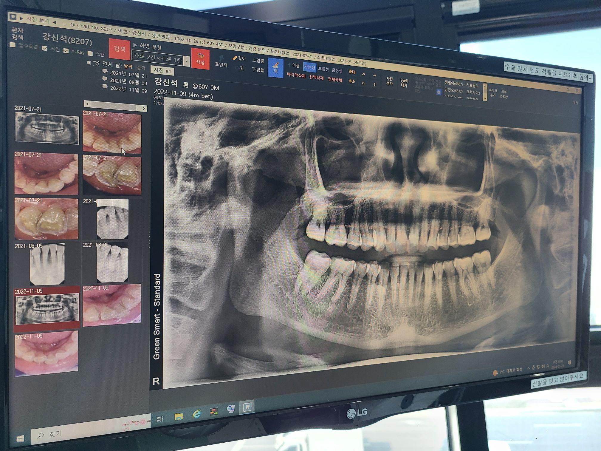Screen dimensions: 601x451
Task: Click the folder icon for 2021년 08월 09
Action: click(104, 78)
